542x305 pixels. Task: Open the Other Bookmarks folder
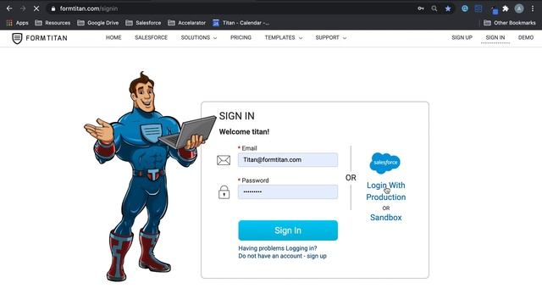click(x=510, y=23)
